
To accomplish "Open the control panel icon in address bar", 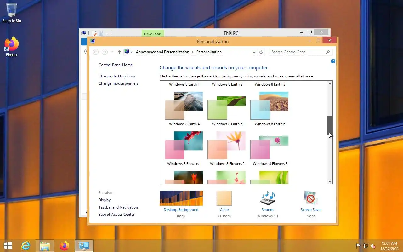I will tap(127, 52).
